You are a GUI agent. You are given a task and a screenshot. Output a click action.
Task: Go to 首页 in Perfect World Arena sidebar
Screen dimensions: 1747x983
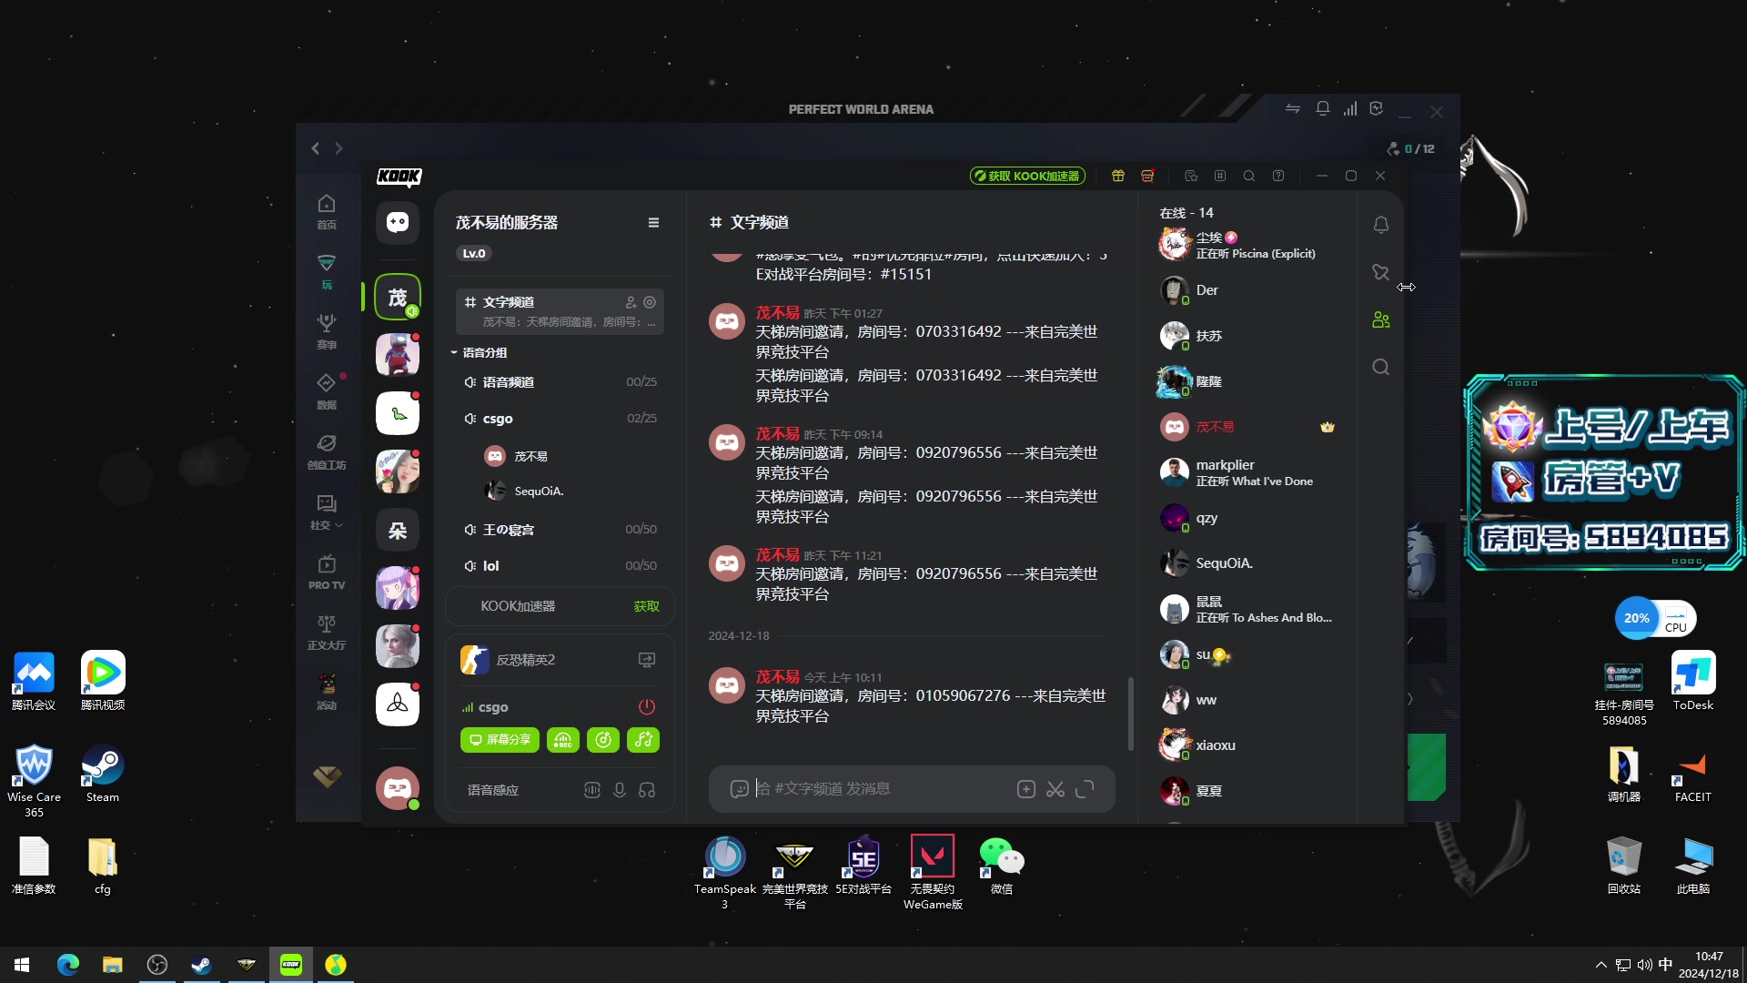tap(327, 211)
